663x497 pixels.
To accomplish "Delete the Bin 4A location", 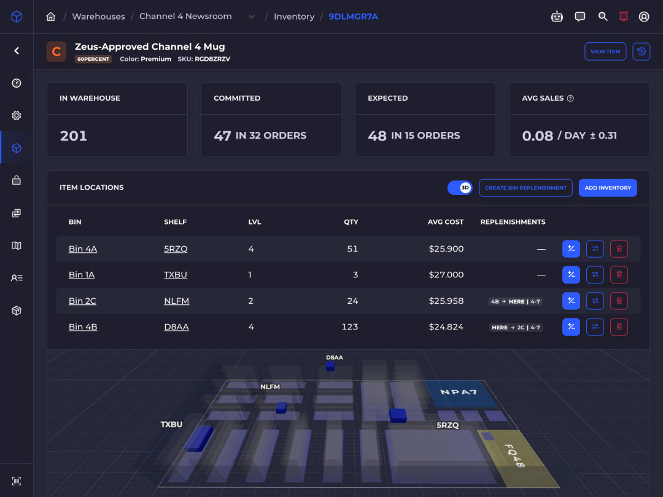I will coord(619,249).
